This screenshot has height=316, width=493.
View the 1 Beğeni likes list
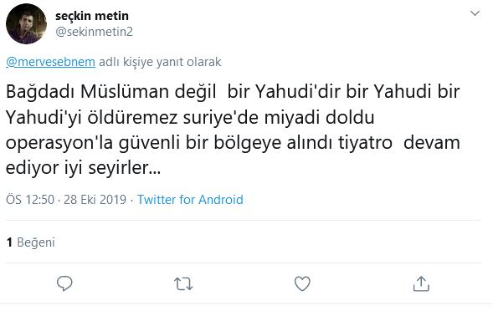pos(31,242)
